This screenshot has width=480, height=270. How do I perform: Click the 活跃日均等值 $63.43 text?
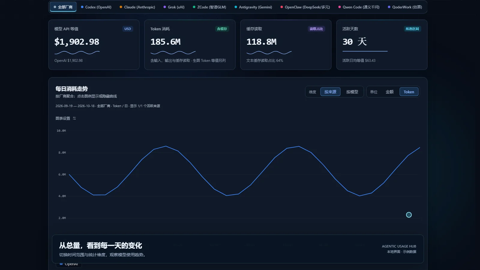(359, 61)
